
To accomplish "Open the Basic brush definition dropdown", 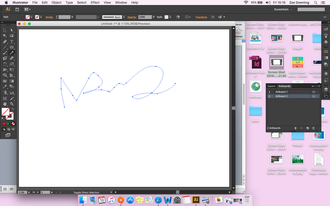I will 124,17.
